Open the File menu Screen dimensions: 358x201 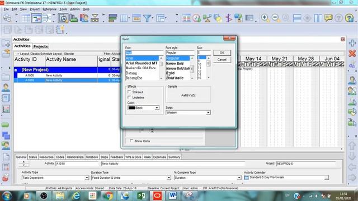[x=6, y=9]
